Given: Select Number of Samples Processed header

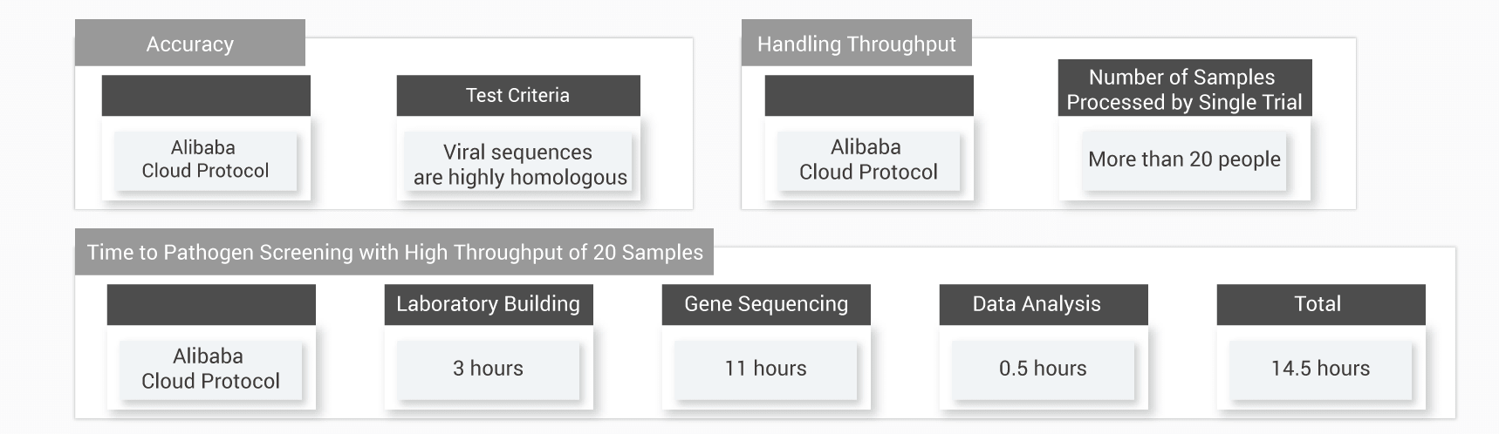Looking at the screenshot, I should click(x=1184, y=89).
